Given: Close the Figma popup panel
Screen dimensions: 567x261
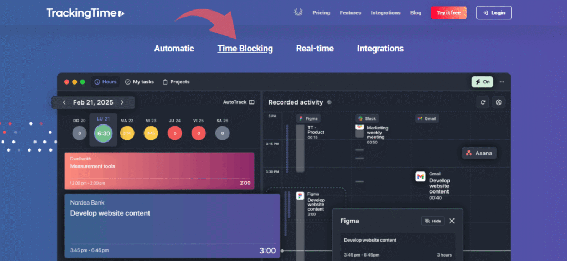Looking at the screenshot, I should click(452, 221).
